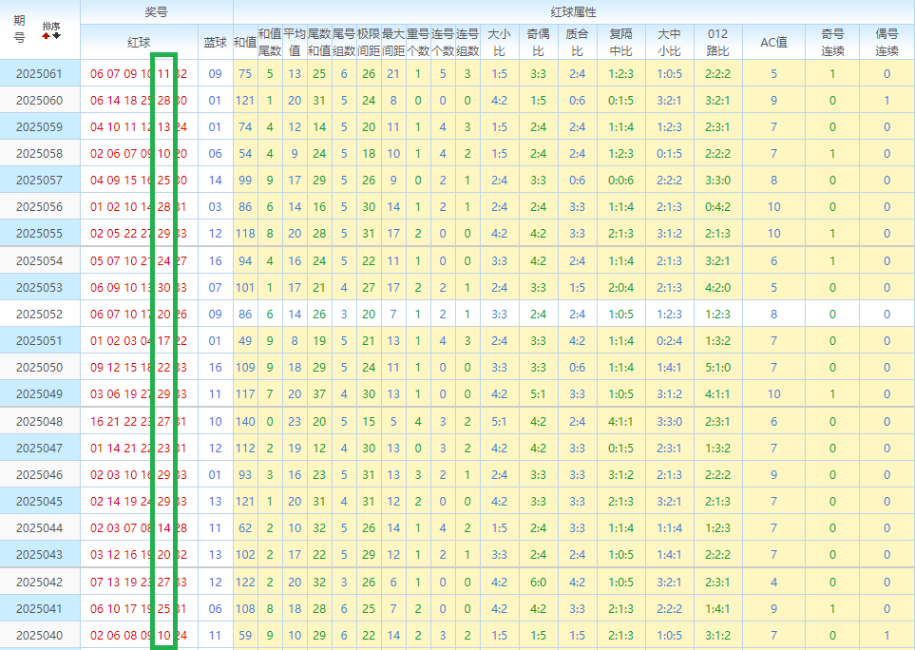Viewport: 915px width, 650px height.
Task: Click period 2025040 in the last row
Action: (39, 635)
